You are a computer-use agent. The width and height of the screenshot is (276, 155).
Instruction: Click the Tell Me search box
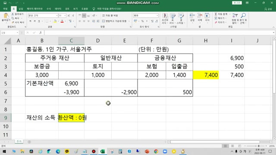[x=107, y=9]
